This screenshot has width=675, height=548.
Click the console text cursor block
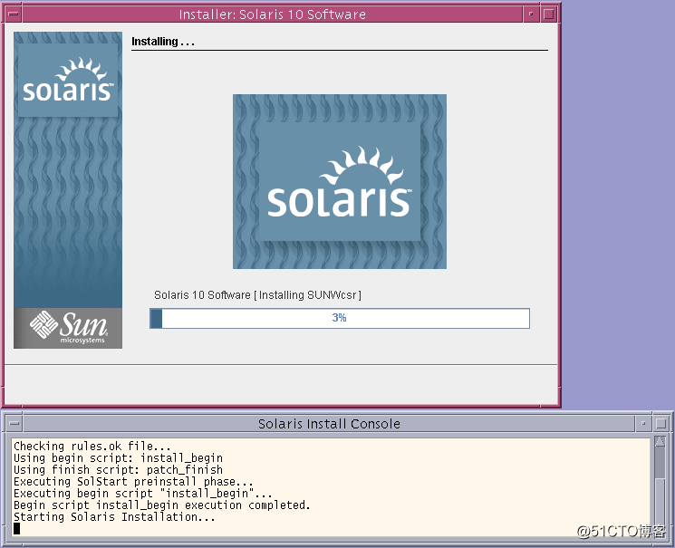coord(16,528)
